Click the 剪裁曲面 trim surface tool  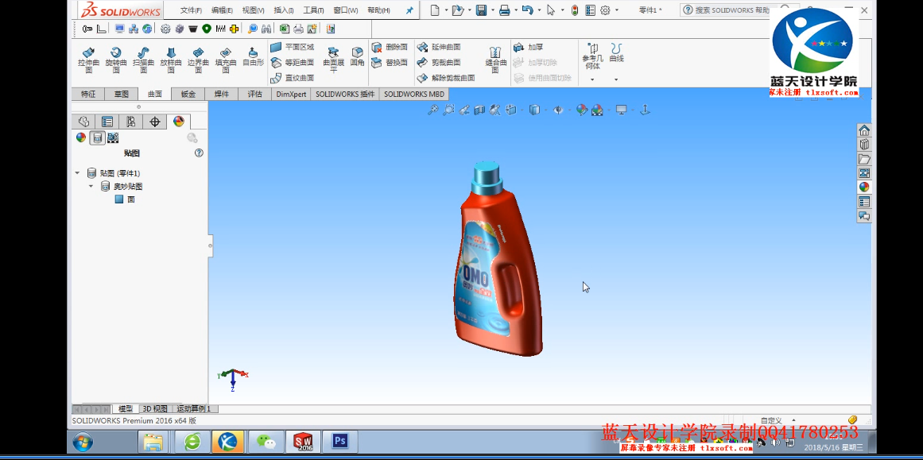pyautogui.click(x=439, y=62)
